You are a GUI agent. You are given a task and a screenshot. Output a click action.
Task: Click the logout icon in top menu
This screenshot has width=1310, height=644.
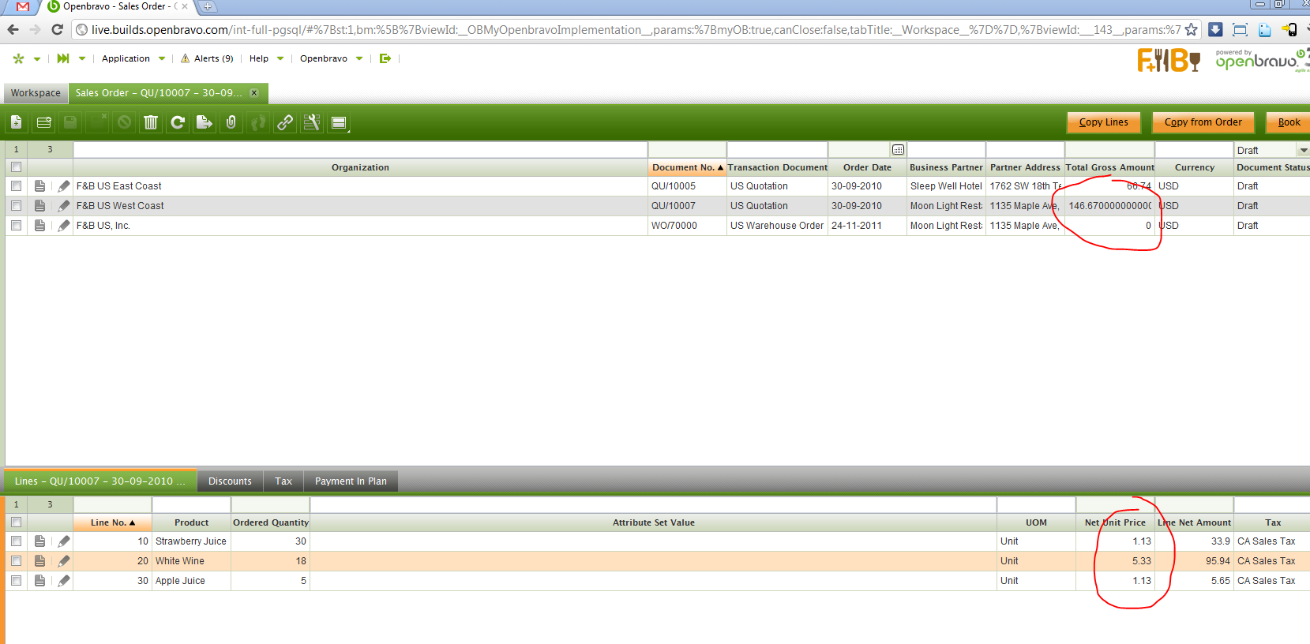point(385,58)
